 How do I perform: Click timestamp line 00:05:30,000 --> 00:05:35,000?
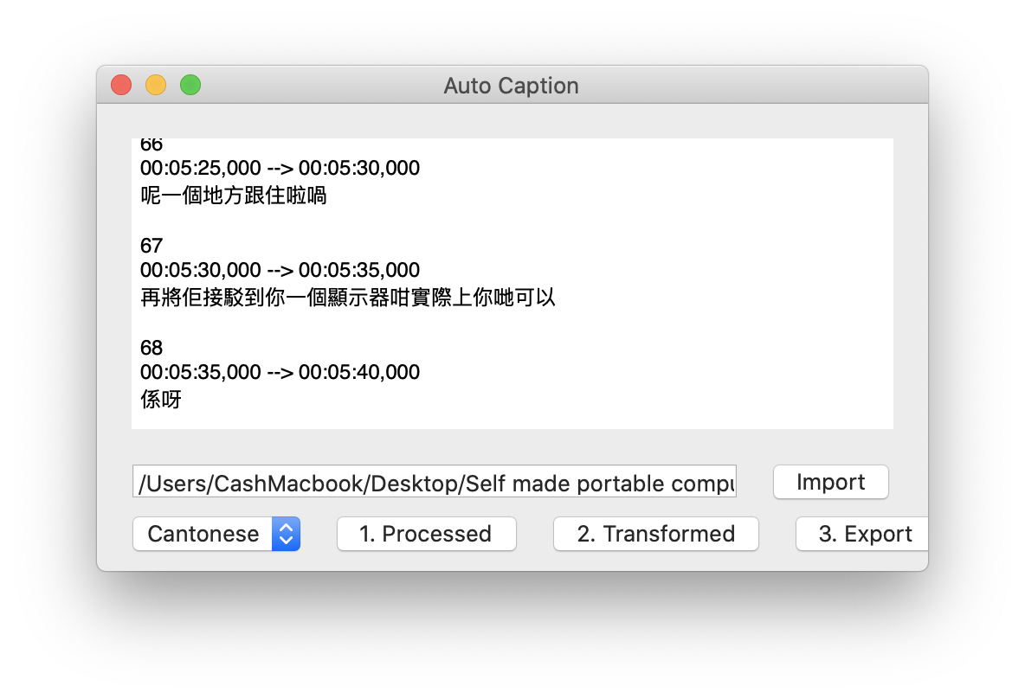coord(280,270)
